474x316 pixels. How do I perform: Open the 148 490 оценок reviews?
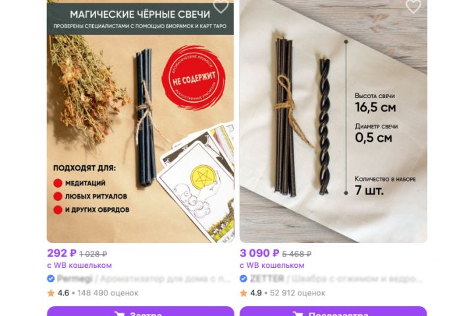coord(107,293)
